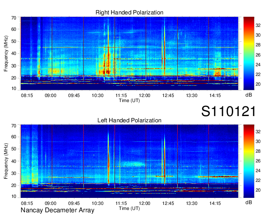The width and height of the screenshot is (265, 215).
Task: Click '24' on the Right Handed colorbar scale
Action: pyautogui.click(x=258, y=65)
